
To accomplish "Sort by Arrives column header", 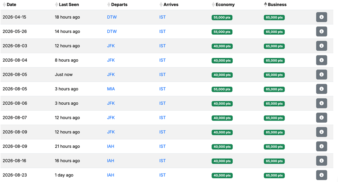I will click(171, 5).
